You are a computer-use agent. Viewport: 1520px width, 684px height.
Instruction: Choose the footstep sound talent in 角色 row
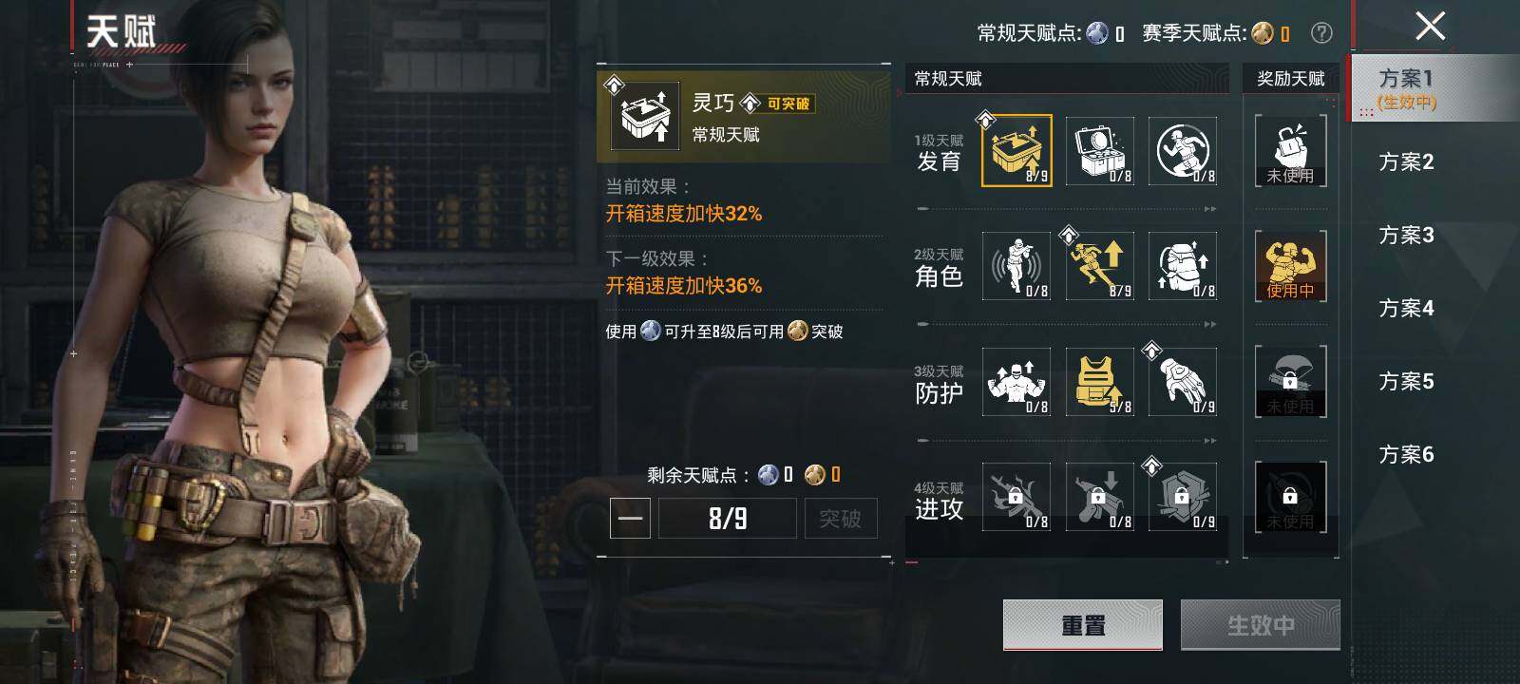pyautogui.click(x=1016, y=266)
